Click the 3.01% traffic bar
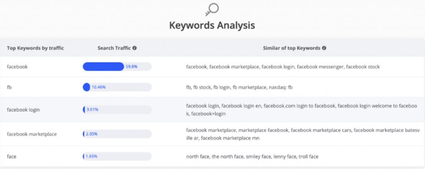Screen dimensions: 425x169 coord(117,109)
